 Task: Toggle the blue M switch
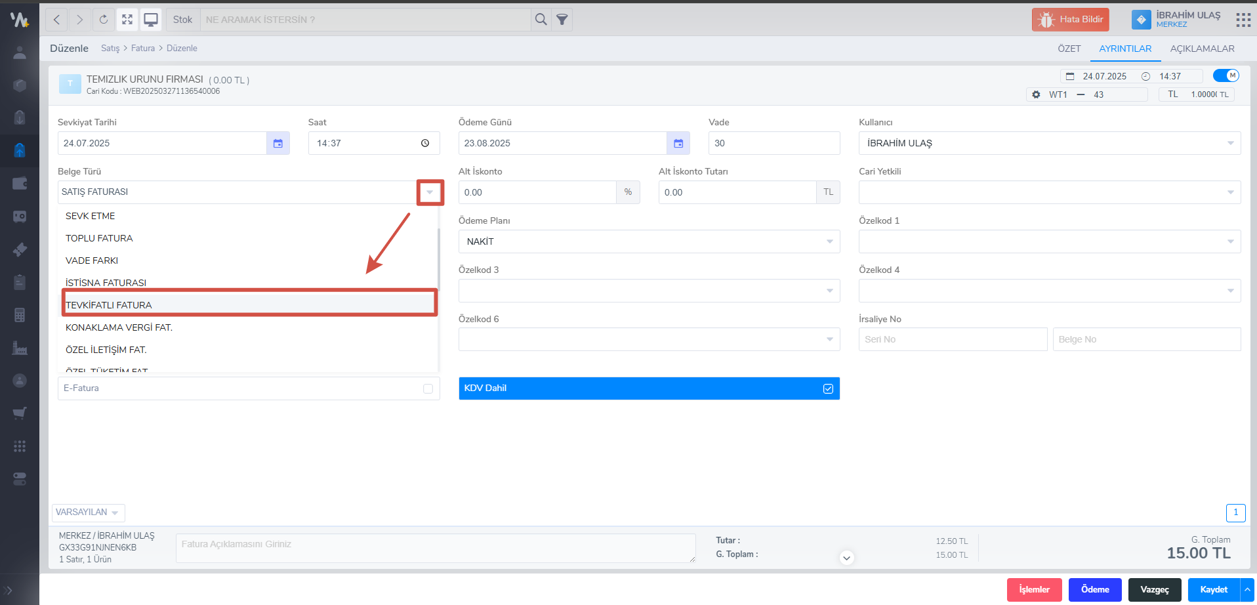tap(1226, 75)
